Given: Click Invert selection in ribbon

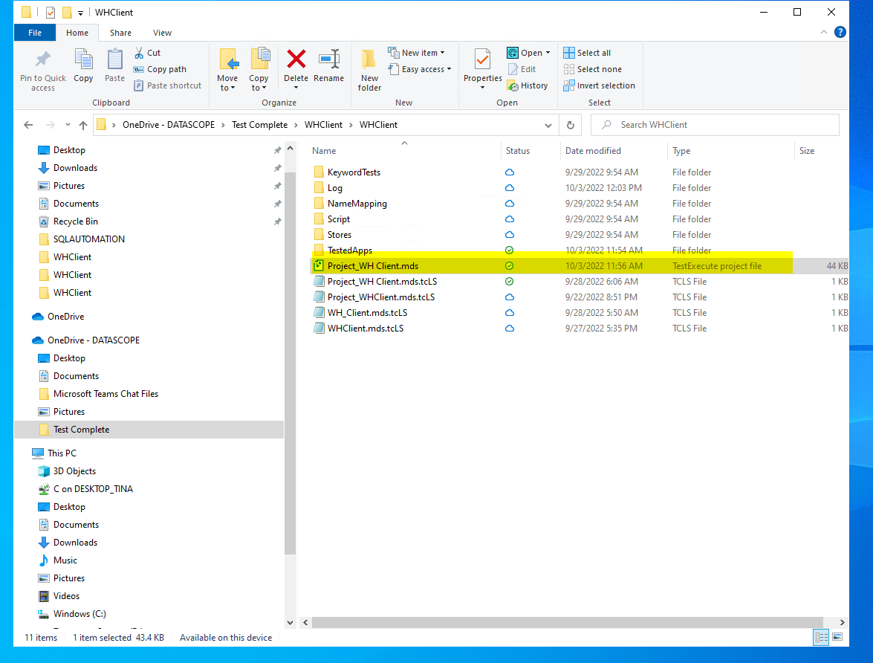Looking at the screenshot, I should point(600,85).
